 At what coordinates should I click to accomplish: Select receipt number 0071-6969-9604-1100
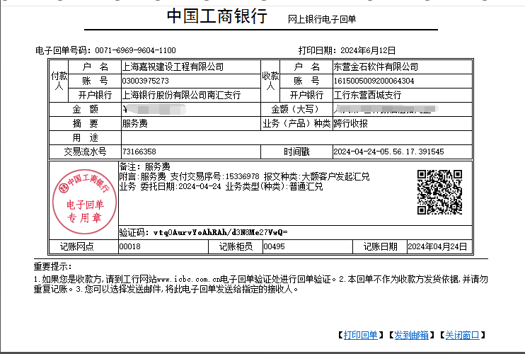(135, 50)
